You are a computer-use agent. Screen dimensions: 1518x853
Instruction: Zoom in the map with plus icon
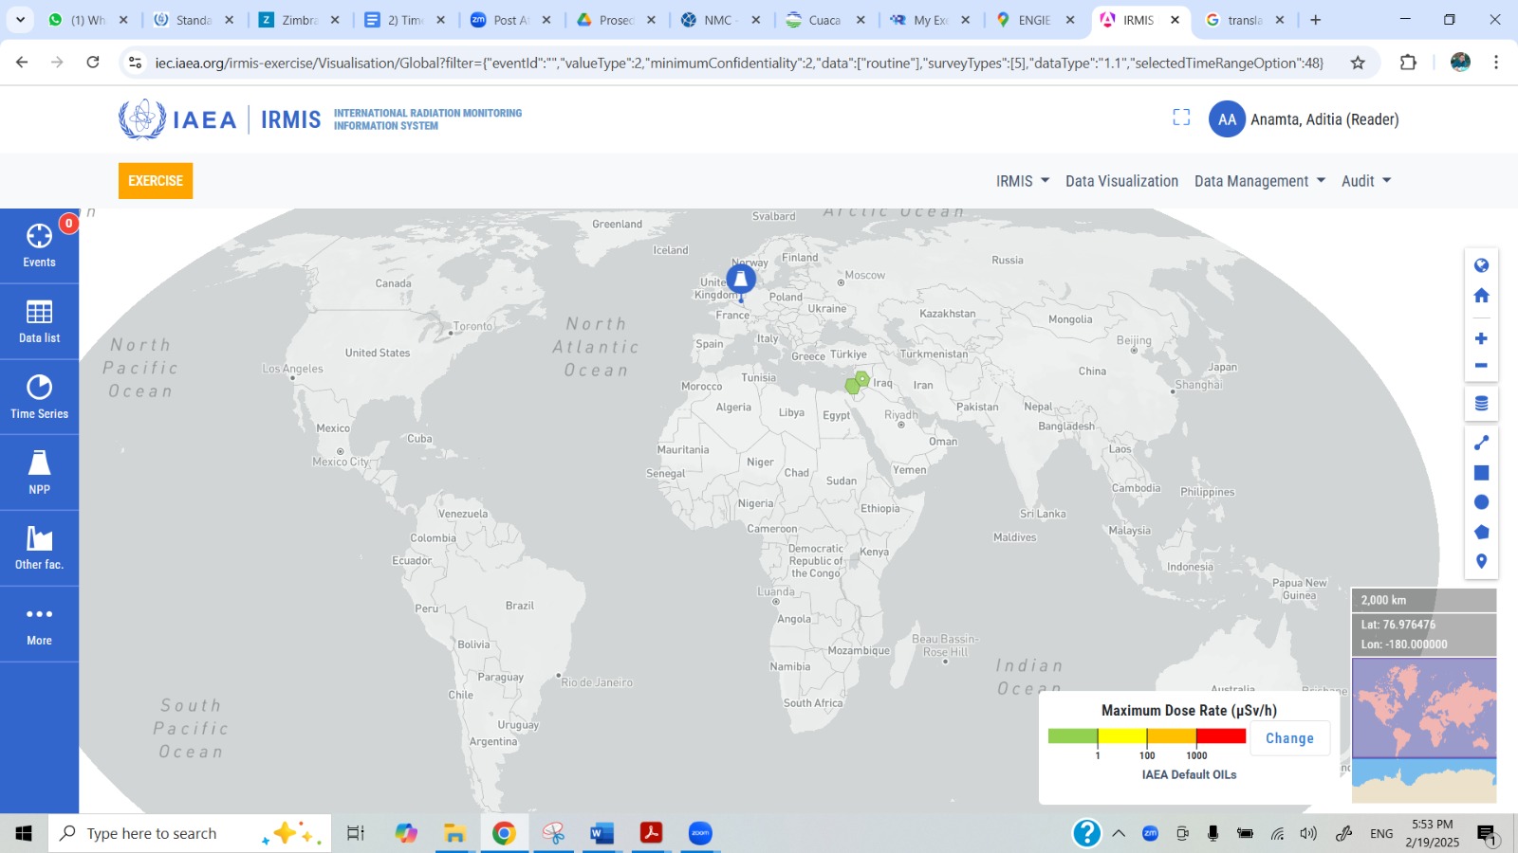coord(1481,338)
